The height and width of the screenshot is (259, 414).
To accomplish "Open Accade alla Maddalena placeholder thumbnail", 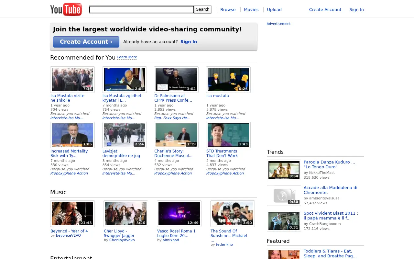I will [284, 196].
